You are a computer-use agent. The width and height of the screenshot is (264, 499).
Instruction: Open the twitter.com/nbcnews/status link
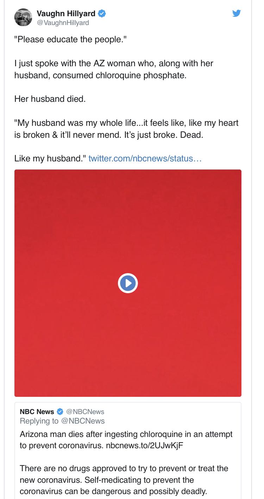click(x=145, y=158)
